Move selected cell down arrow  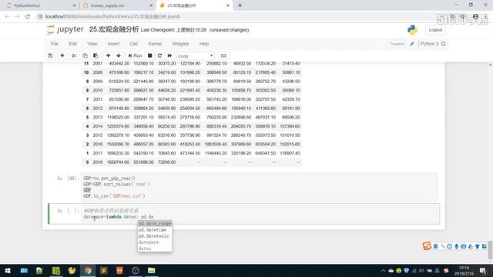coord(119,56)
